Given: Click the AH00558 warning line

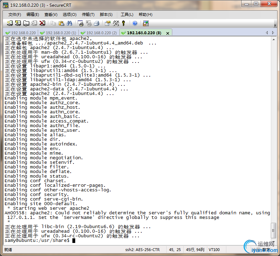Looking at the screenshot, I should (x=137, y=213).
